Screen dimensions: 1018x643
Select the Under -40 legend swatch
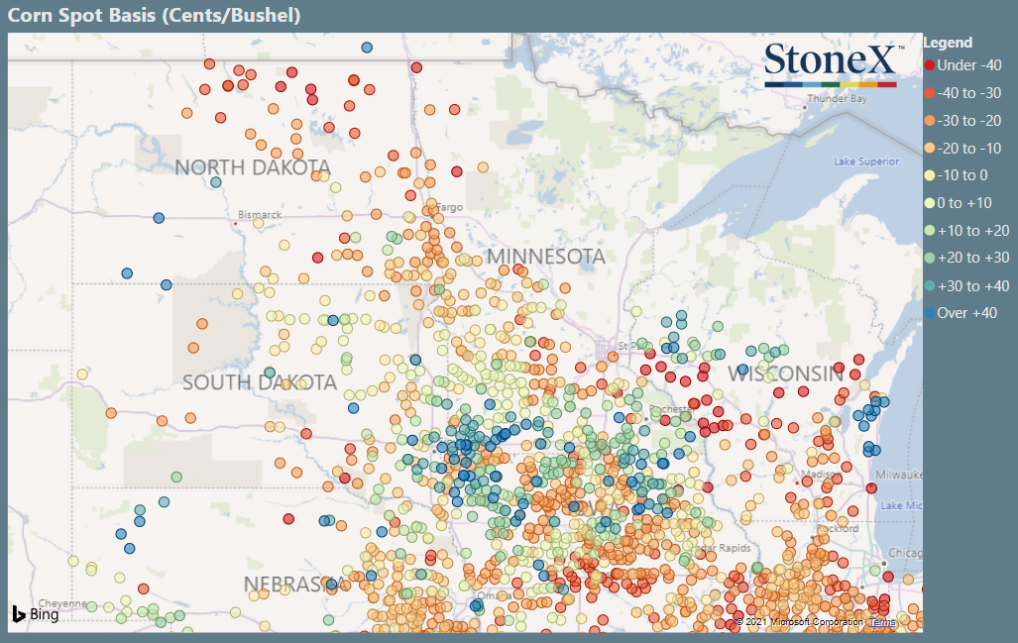[x=930, y=65]
